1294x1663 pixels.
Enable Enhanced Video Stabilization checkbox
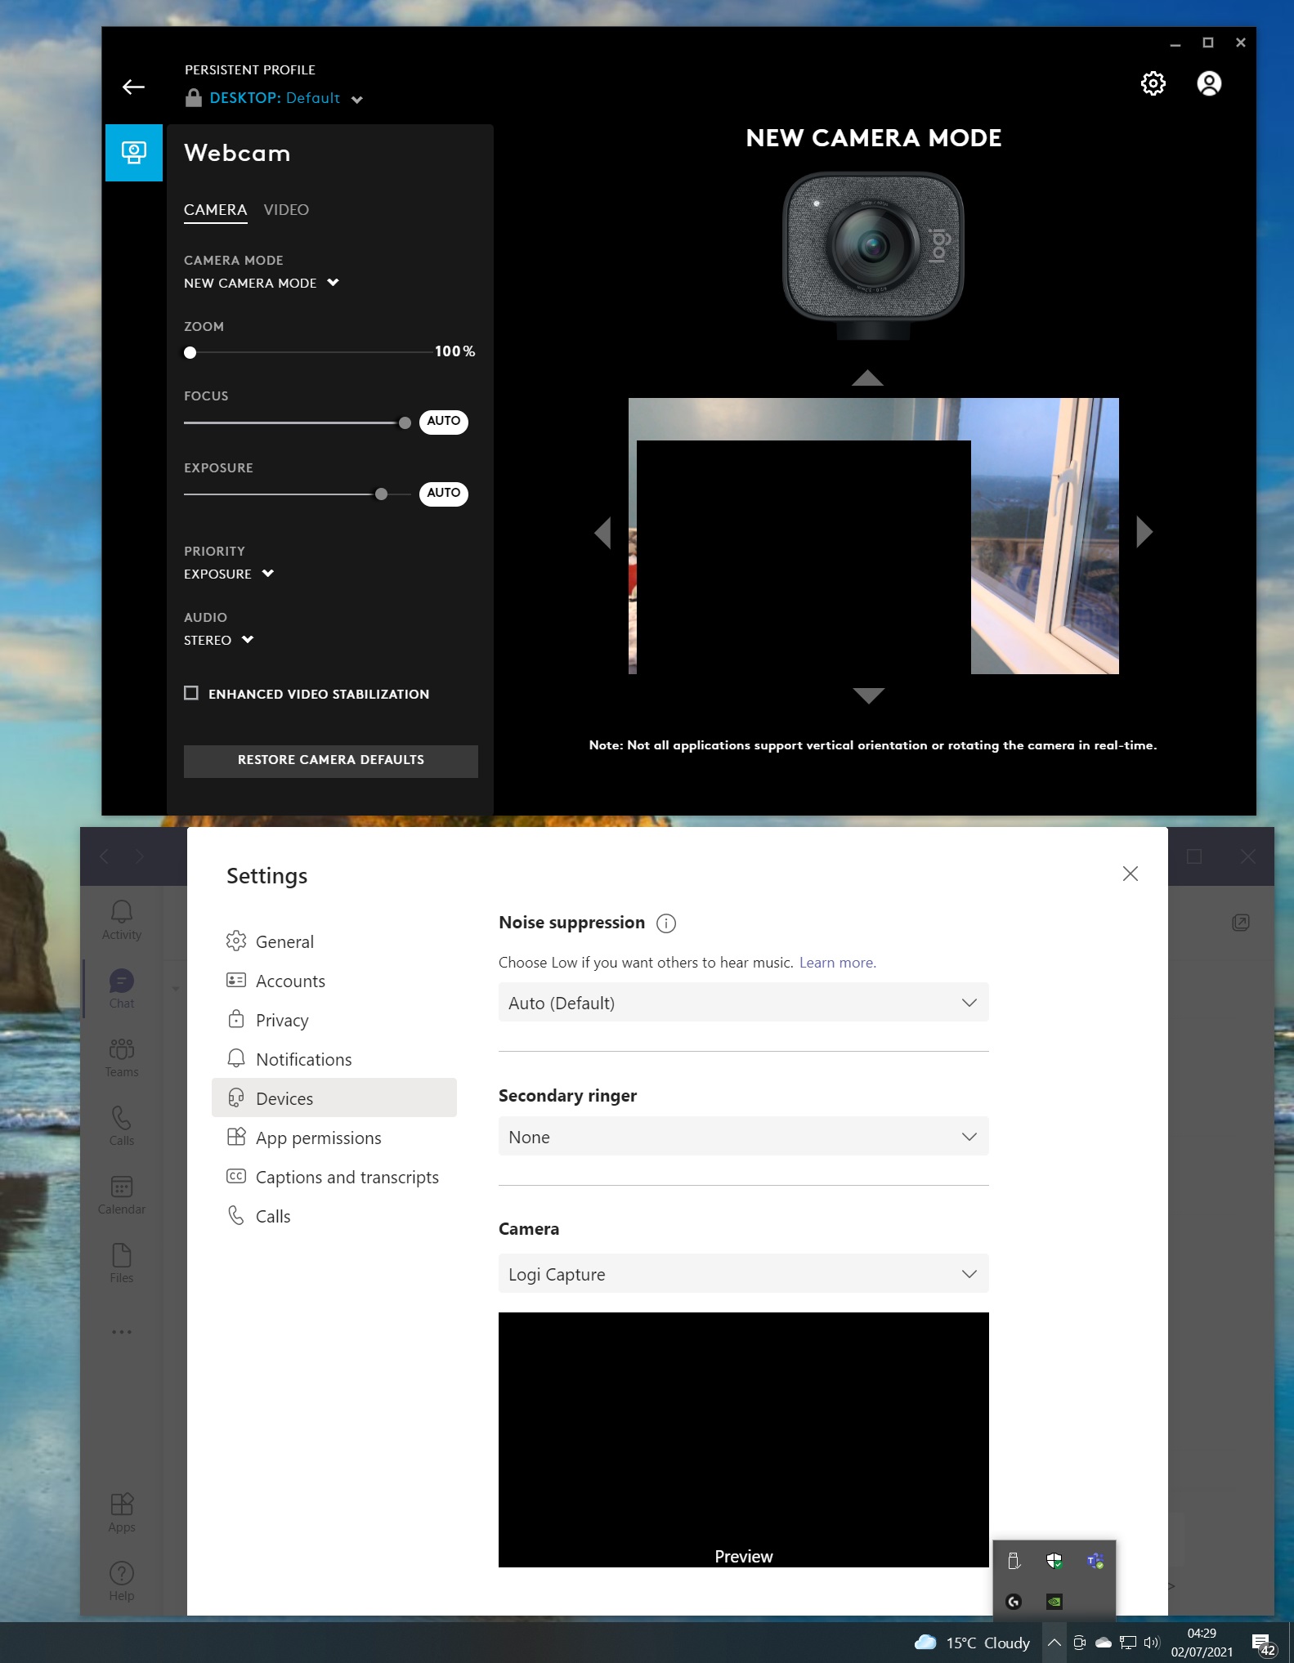[x=191, y=693]
